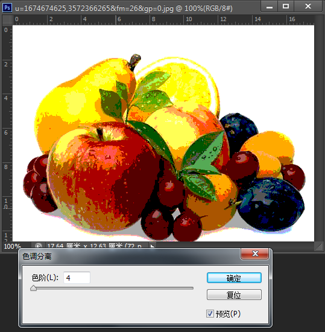
Task: Click the 色调分离 dialog title
Action: click(x=37, y=256)
